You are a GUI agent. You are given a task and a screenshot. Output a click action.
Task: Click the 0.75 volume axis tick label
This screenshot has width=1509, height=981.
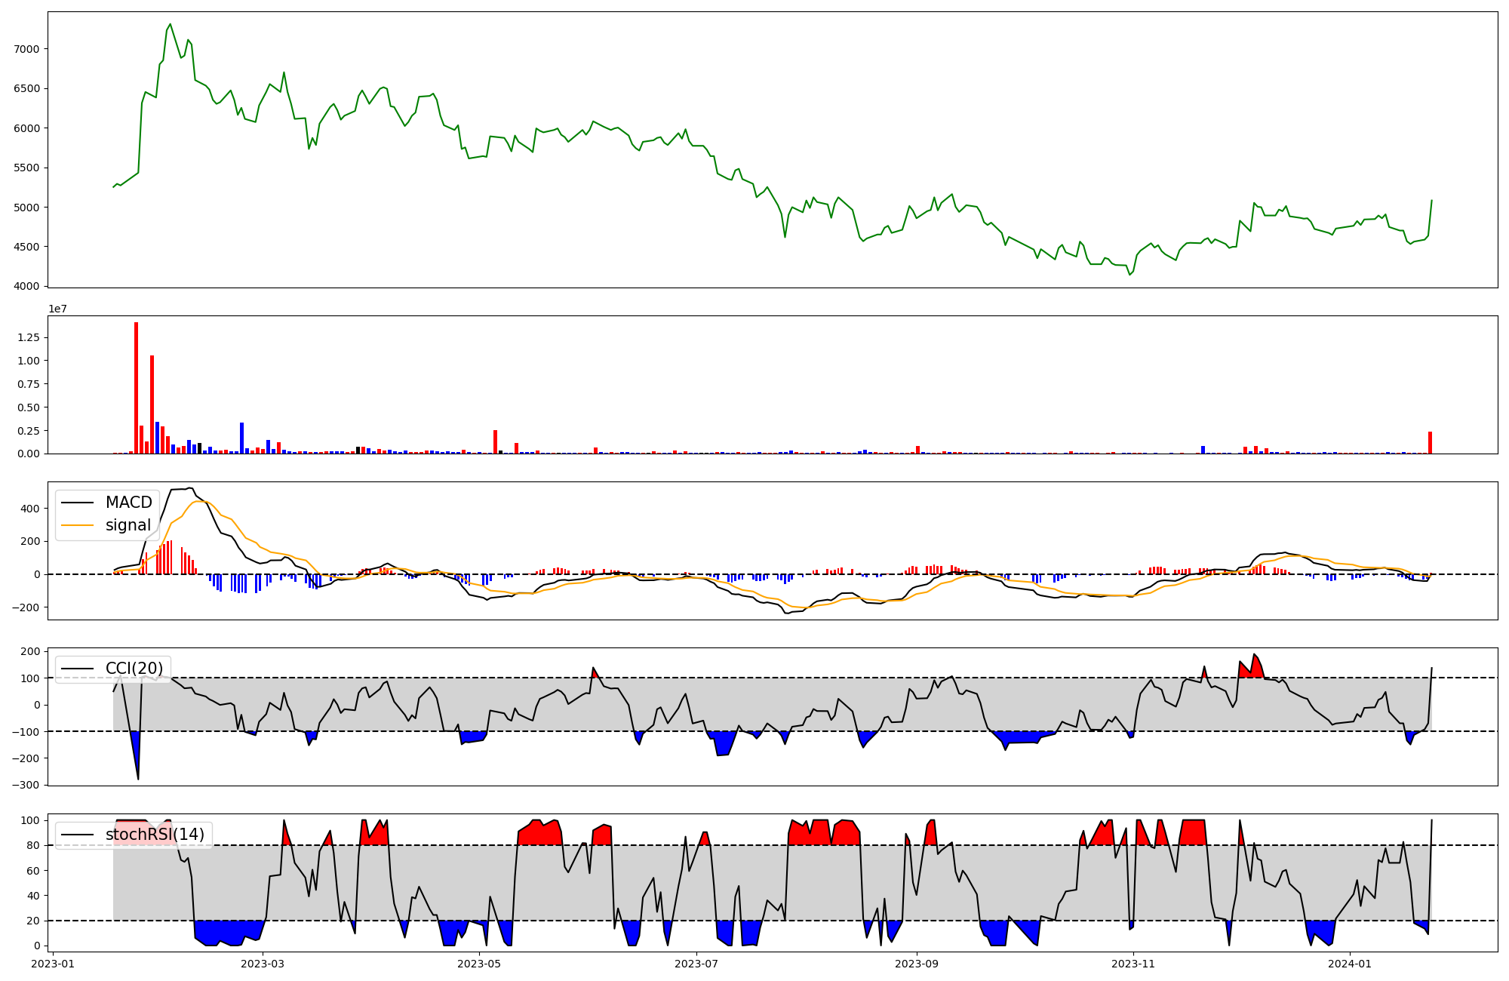[x=30, y=384]
